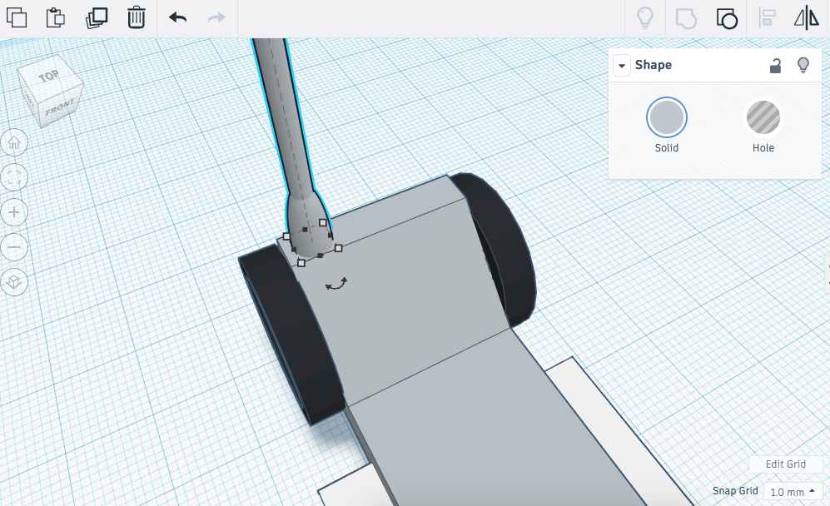
Task: Click the Duplicate and repeat icon
Action: (97, 18)
